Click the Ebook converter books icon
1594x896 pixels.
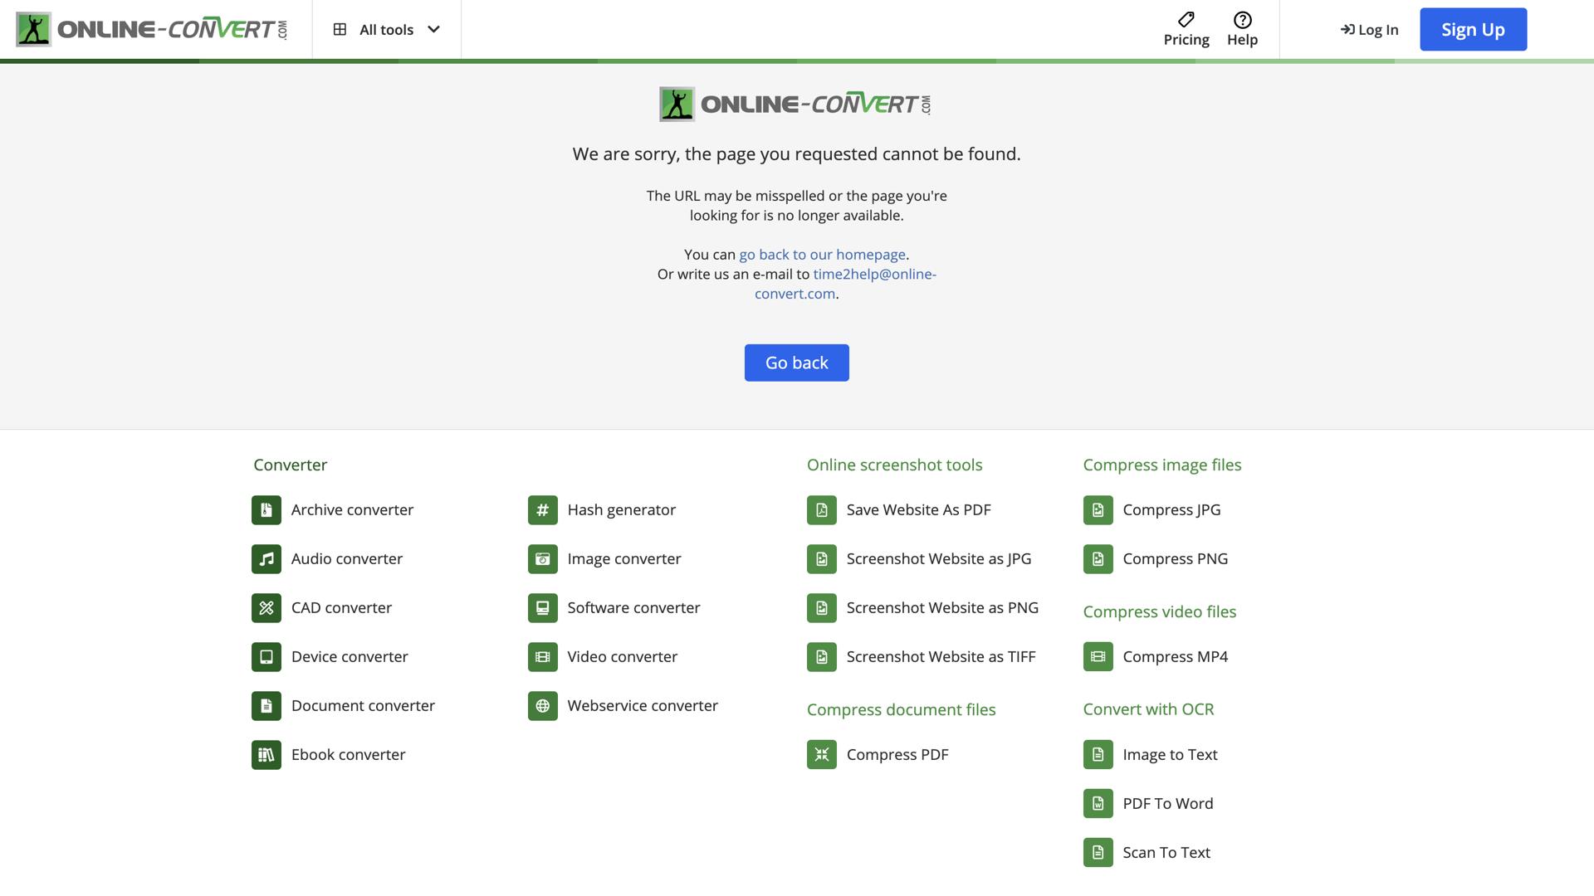[266, 755]
